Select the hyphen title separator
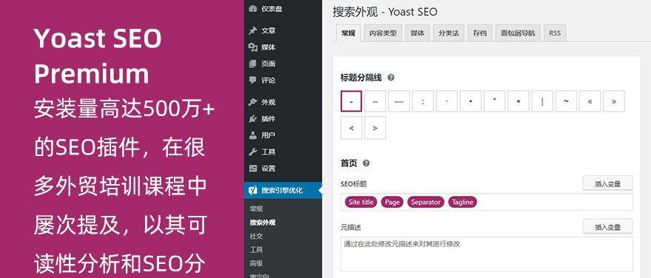Viewport: 651px width, 278px height. tap(351, 101)
